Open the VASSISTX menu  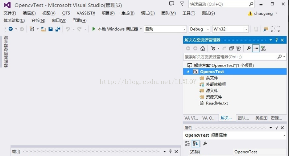(86, 13)
